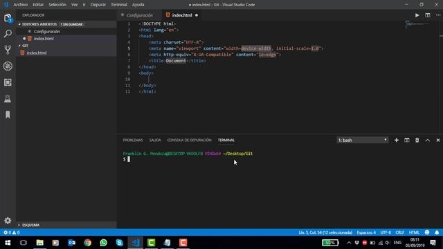Open the Action Center notification icon
The image size is (443, 249).
click(433, 243)
